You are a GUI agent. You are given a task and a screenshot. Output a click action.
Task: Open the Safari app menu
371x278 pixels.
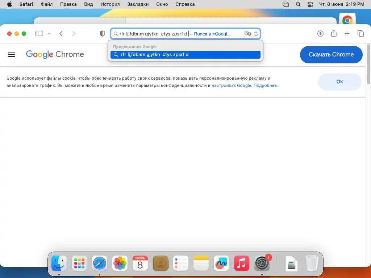[x=26, y=4]
